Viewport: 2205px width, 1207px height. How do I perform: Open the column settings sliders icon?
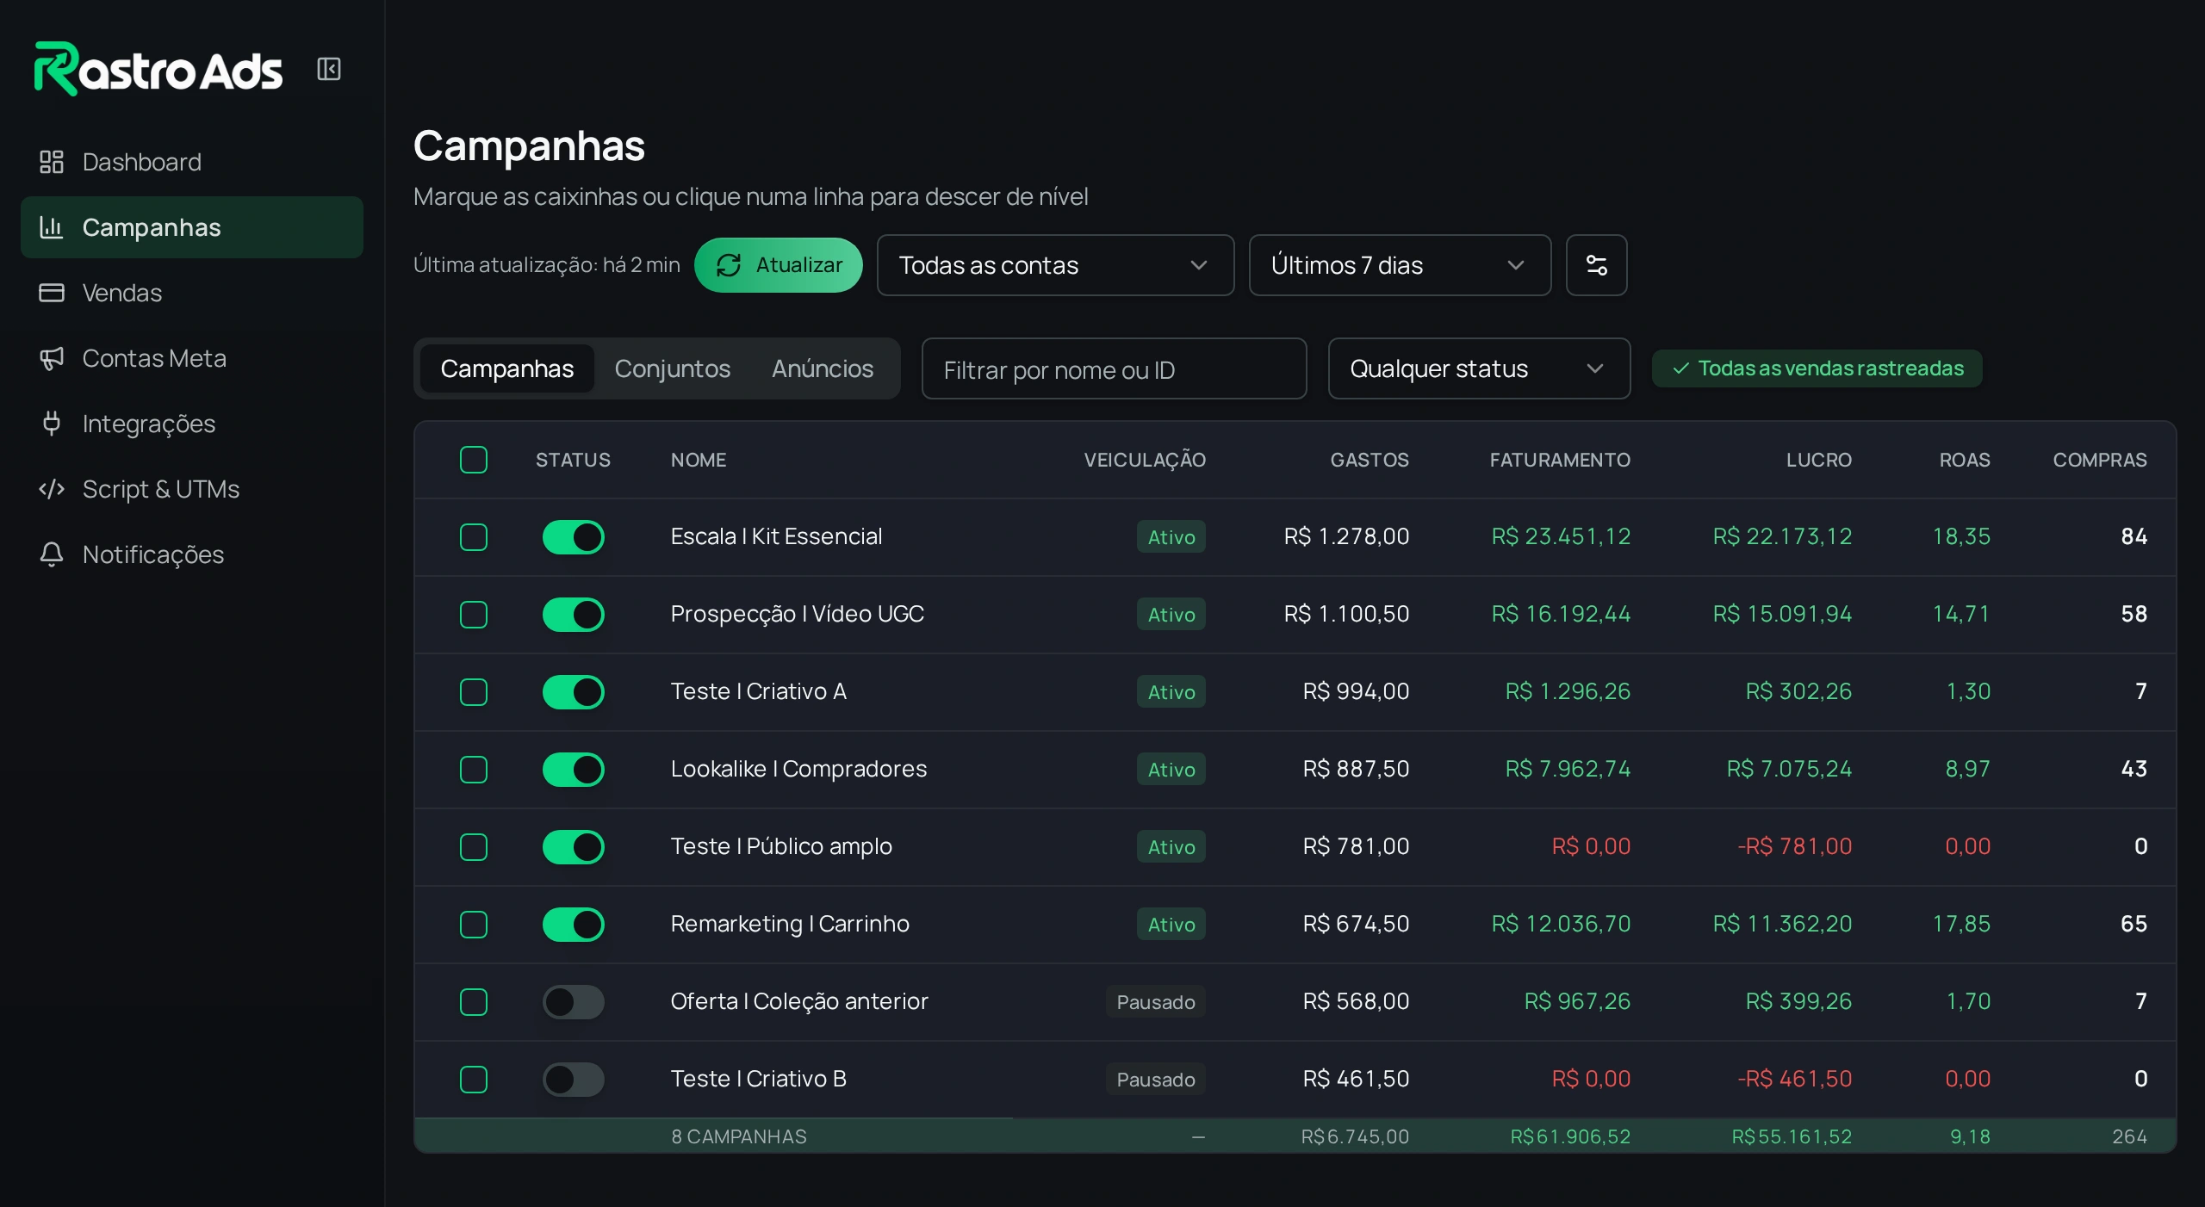[x=1596, y=265]
